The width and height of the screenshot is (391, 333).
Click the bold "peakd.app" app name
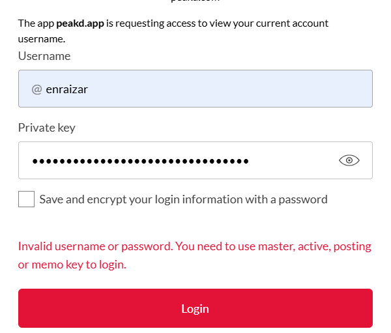[x=79, y=23]
